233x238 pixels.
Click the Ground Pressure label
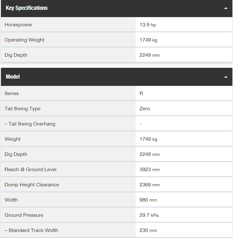[24, 215]
